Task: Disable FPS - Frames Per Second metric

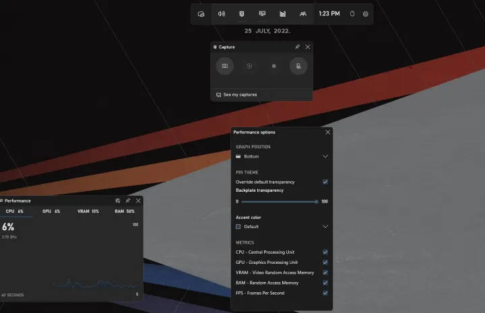Action: 325,293
